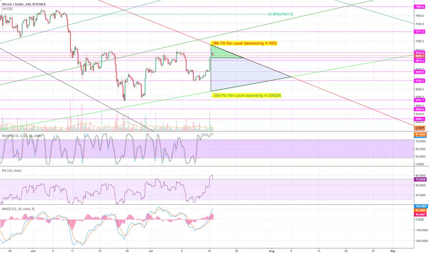Click the -200.0000 MACD axis value
The height and width of the screenshot is (253, 429).
click(421, 241)
